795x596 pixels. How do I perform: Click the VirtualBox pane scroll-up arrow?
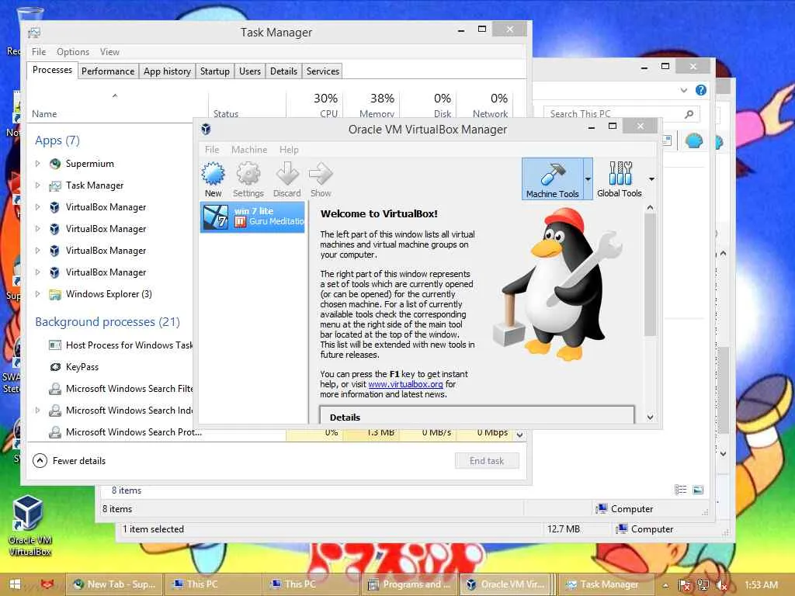[x=650, y=208]
